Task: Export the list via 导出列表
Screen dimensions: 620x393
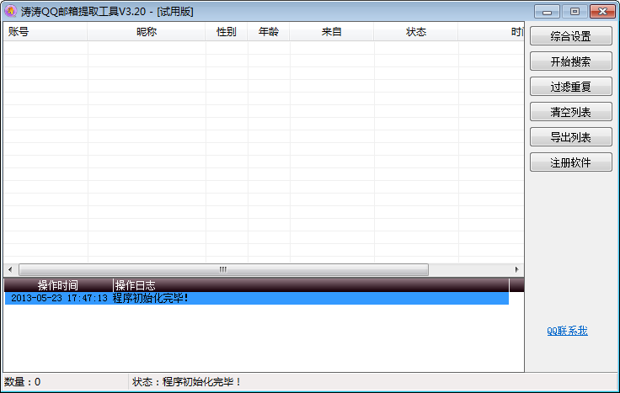Action: [x=570, y=137]
